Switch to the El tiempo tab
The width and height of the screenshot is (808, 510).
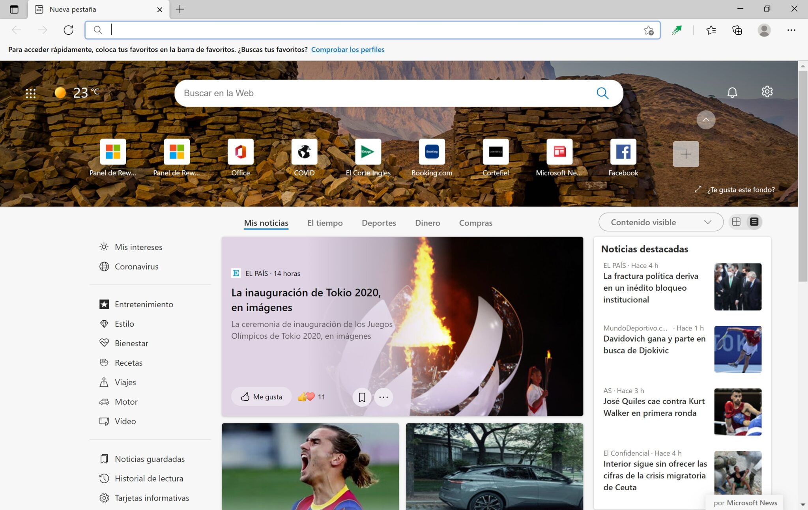[325, 223]
